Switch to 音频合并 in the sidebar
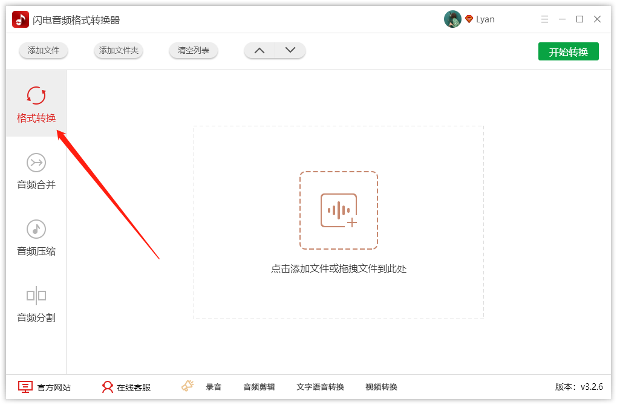The width and height of the screenshot is (617, 405). click(36, 172)
